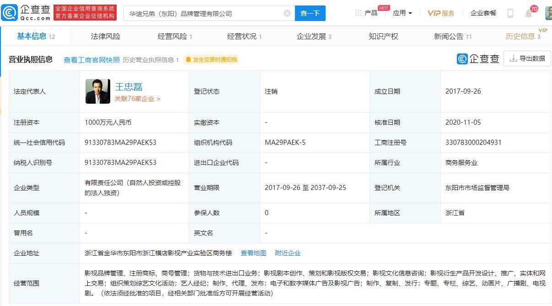The width and height of the screenshot is (552, 306).
Task: Switch to 知识产权 tab
Action: point(383,36)
